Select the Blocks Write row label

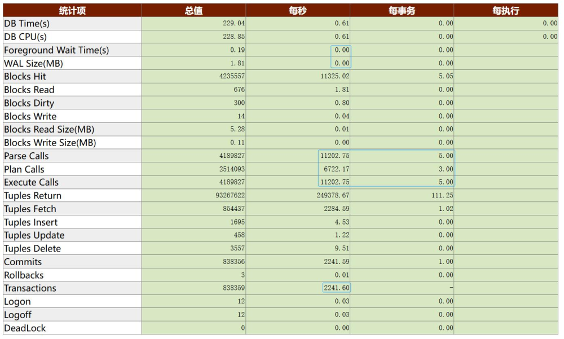[x=30, y=116]
